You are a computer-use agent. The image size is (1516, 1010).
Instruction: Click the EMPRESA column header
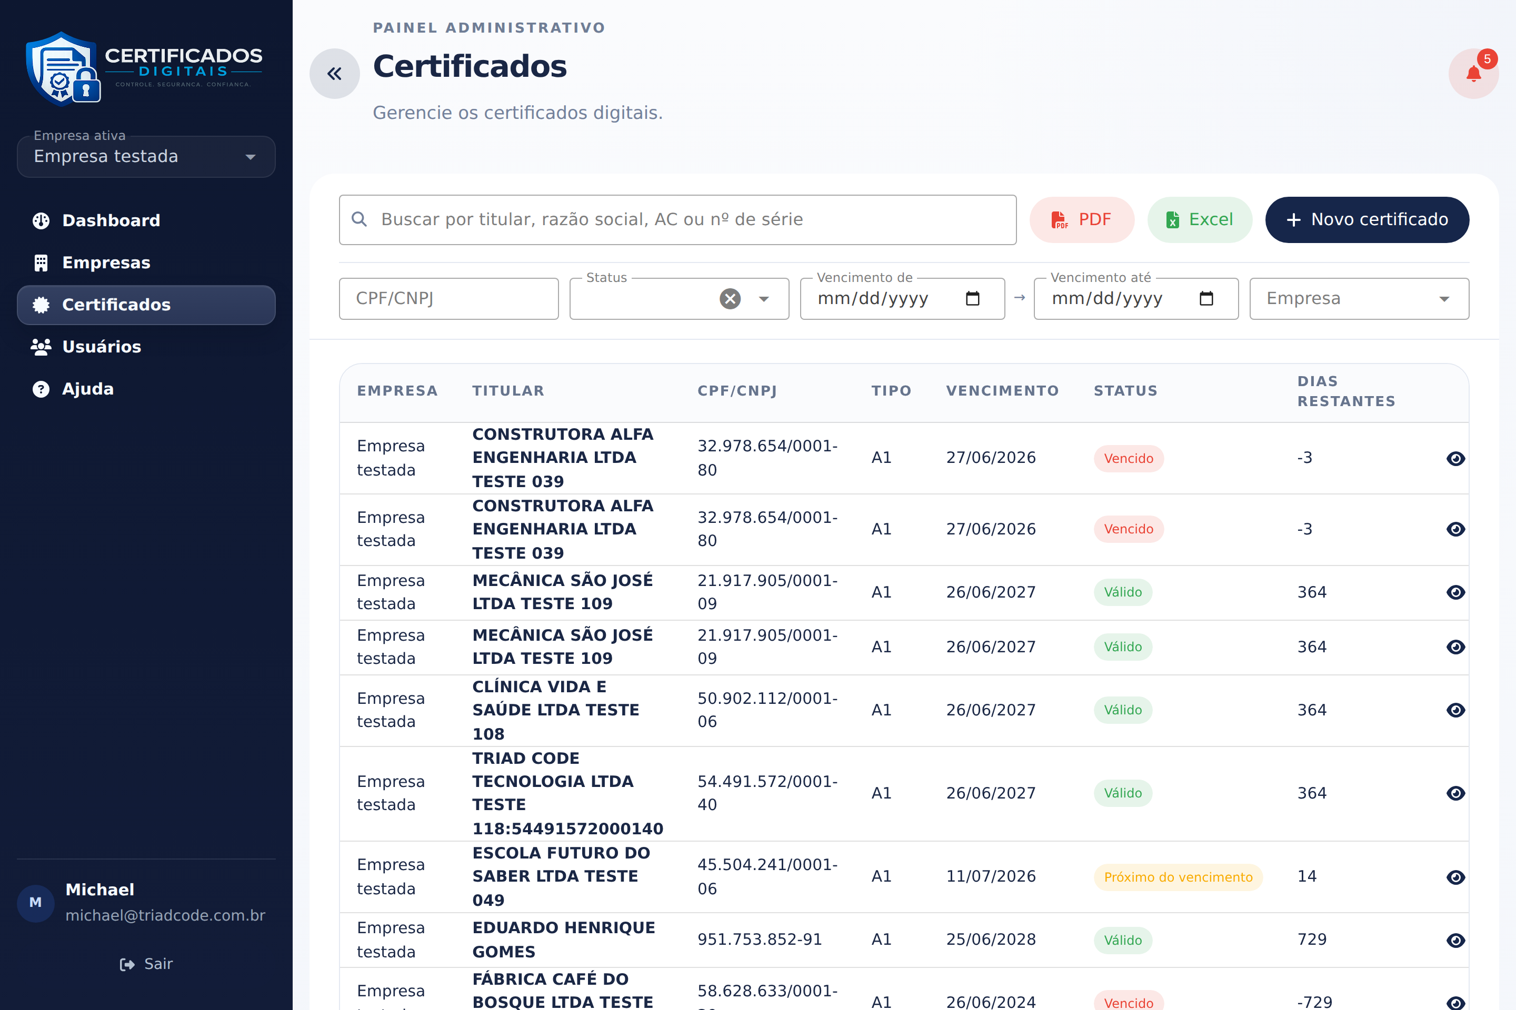click(x=397, y=391)
